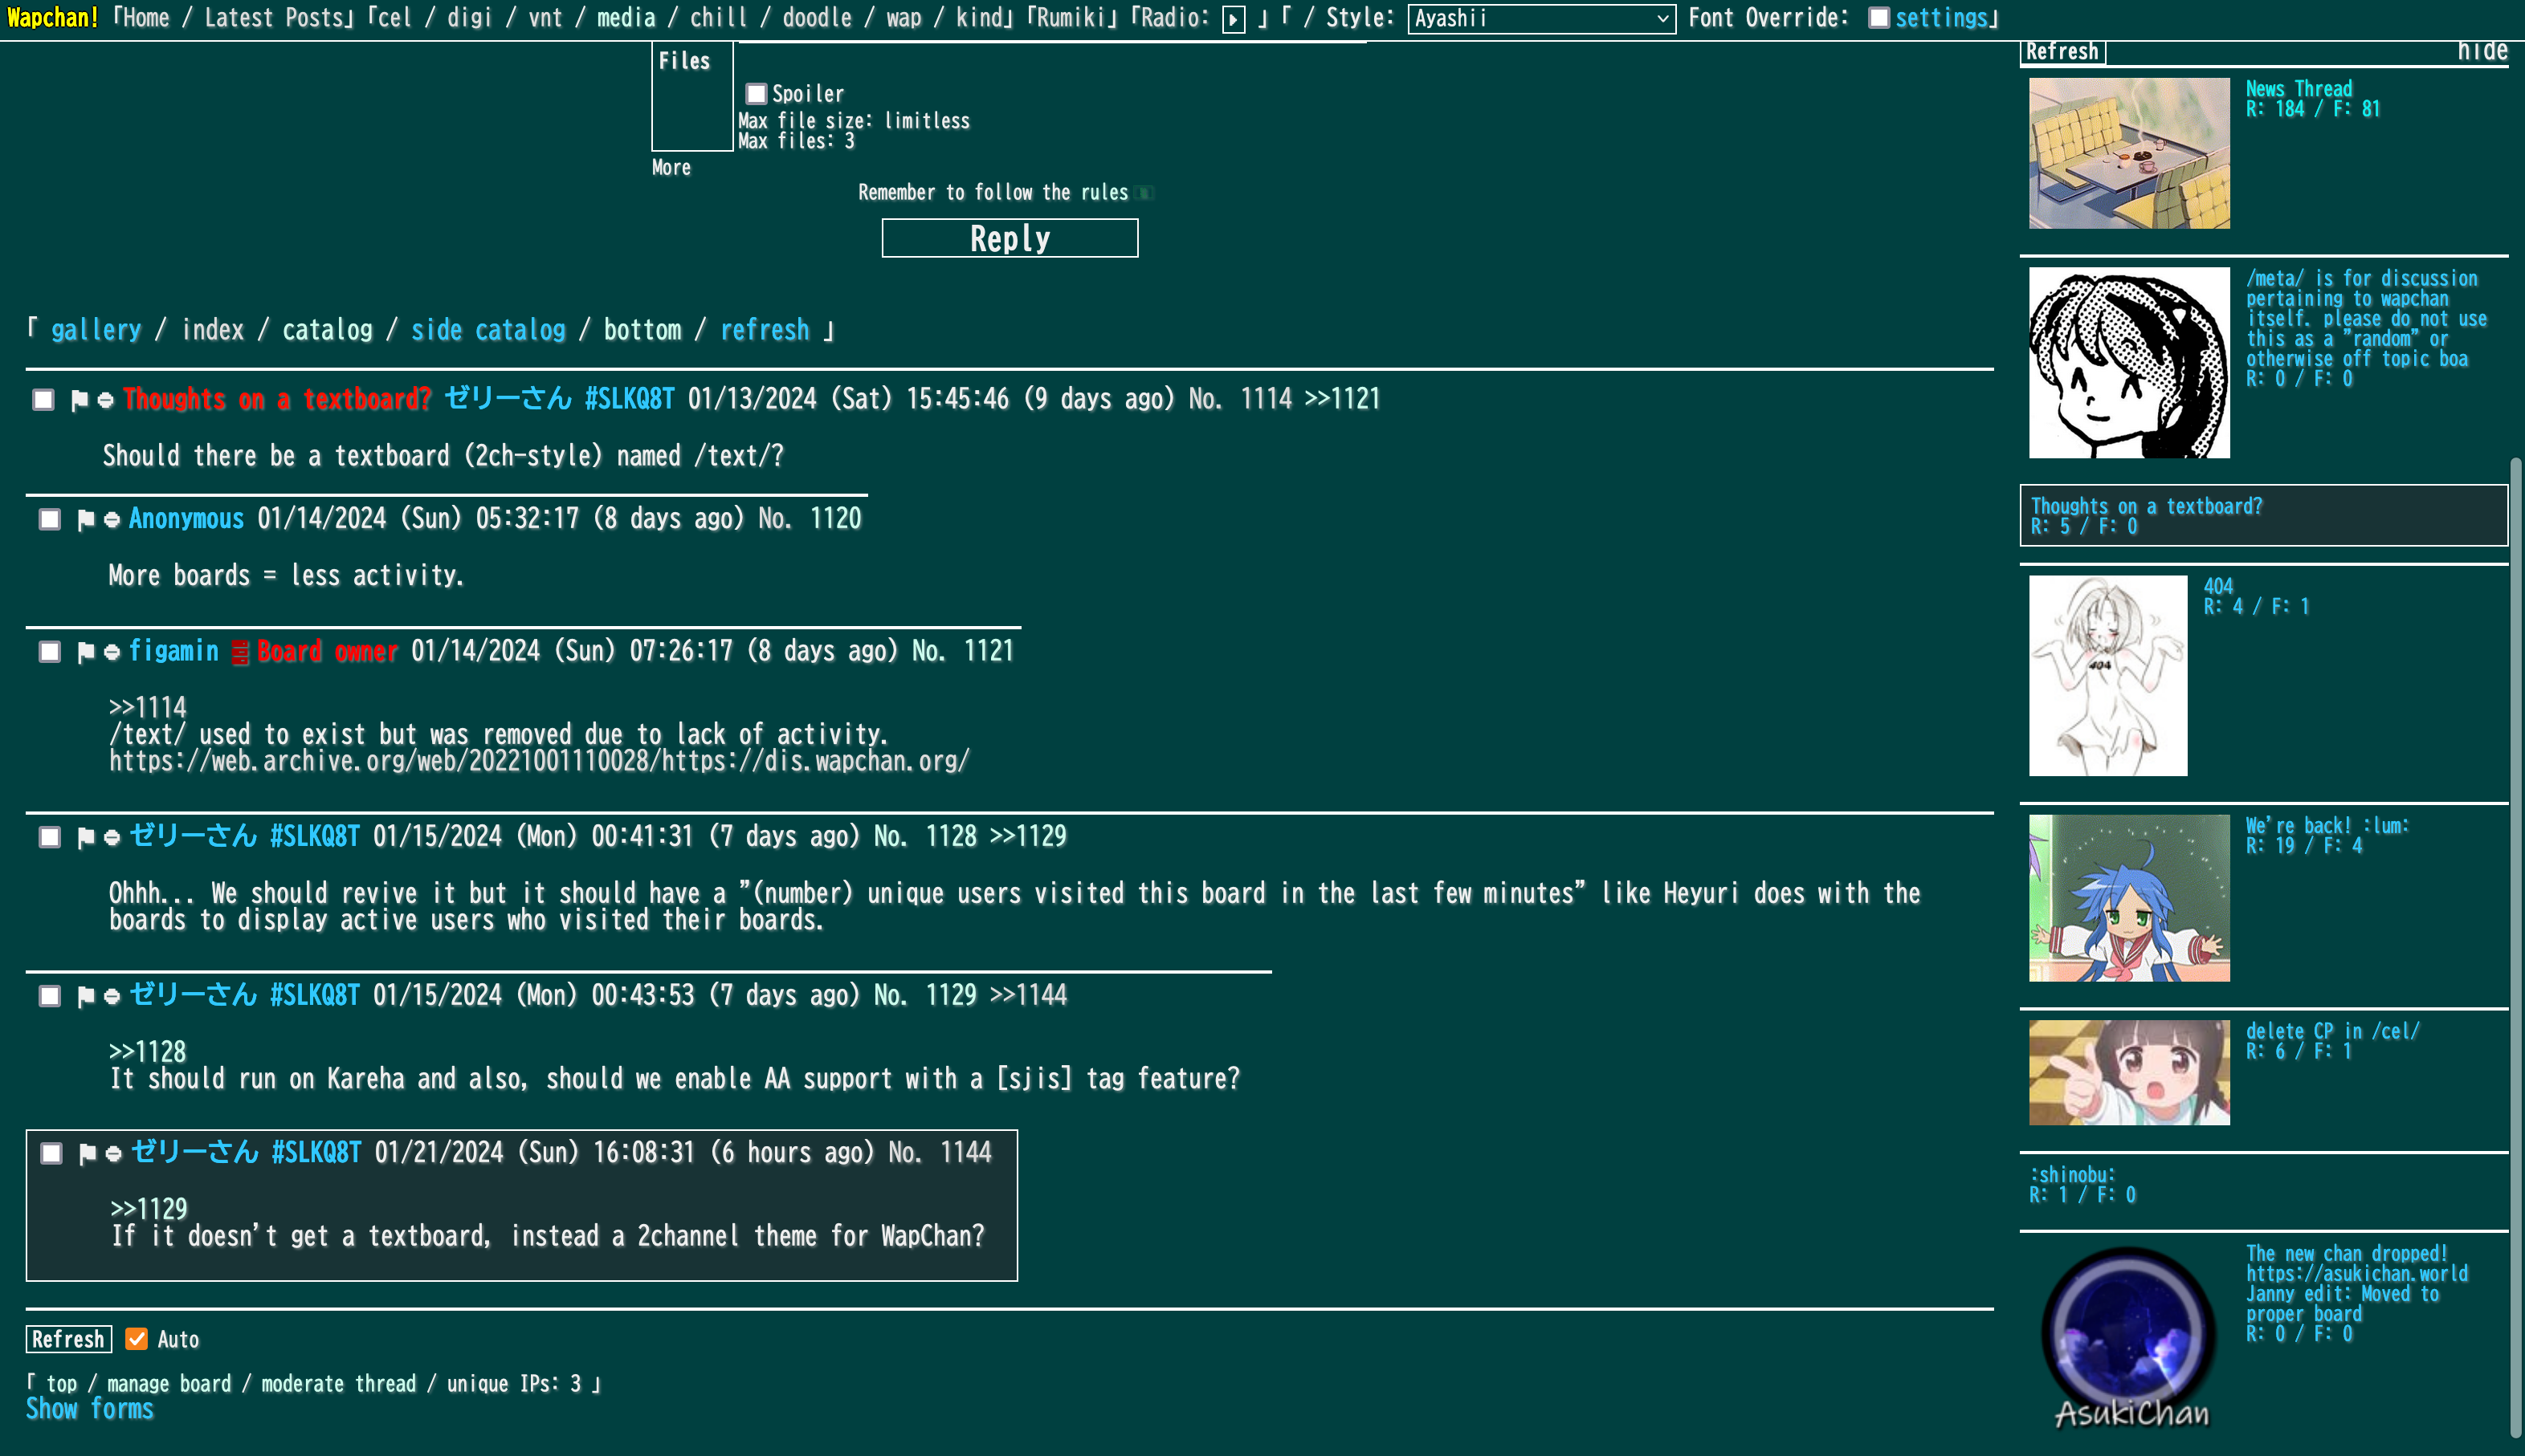Click the red Board owner badge icon
The height and width of the screenshot is (1456, 2525).
pos(240,653)
